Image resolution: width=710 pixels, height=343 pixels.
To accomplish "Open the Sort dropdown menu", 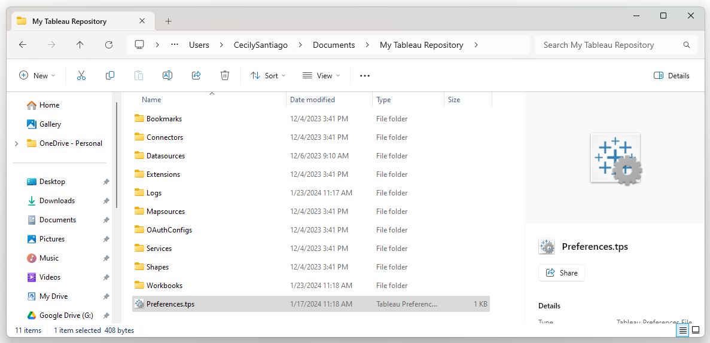I will [x=268, y=75].
